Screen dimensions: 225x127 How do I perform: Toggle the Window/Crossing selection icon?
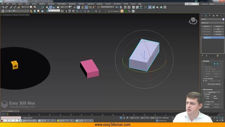[43, 7]
